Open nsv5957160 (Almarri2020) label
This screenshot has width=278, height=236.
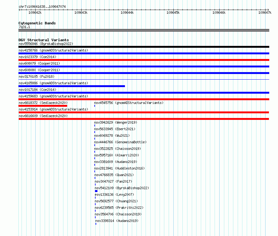click(x=117, y=155)
